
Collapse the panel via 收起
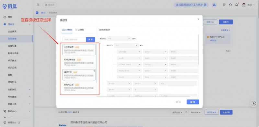(x=228, y=51)
